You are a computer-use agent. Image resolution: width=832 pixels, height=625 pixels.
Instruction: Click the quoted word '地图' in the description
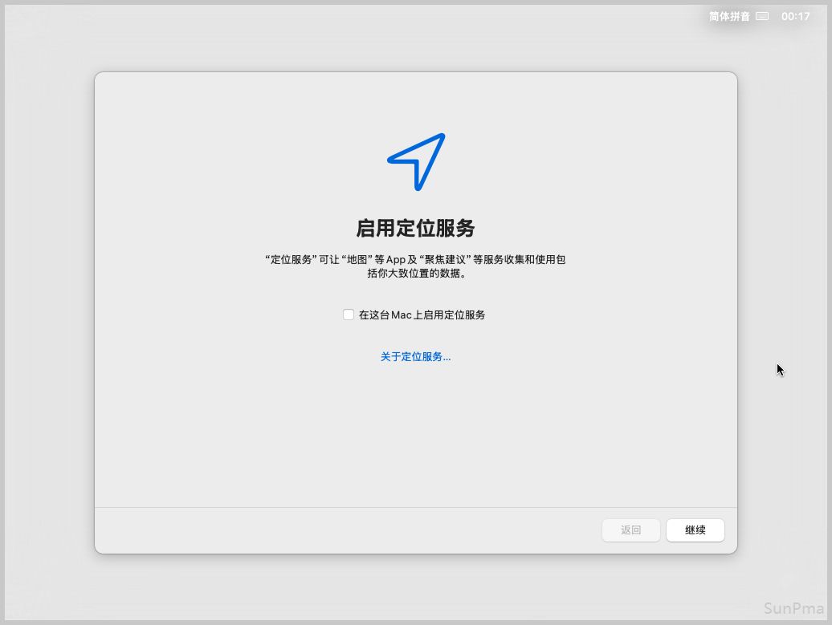pos(357,260)
